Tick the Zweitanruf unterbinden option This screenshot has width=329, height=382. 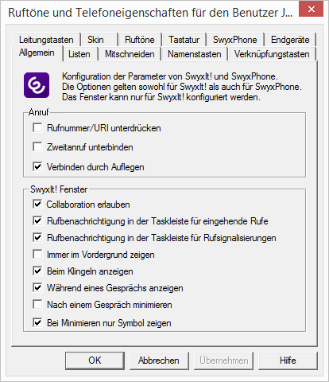coord(37,146)
